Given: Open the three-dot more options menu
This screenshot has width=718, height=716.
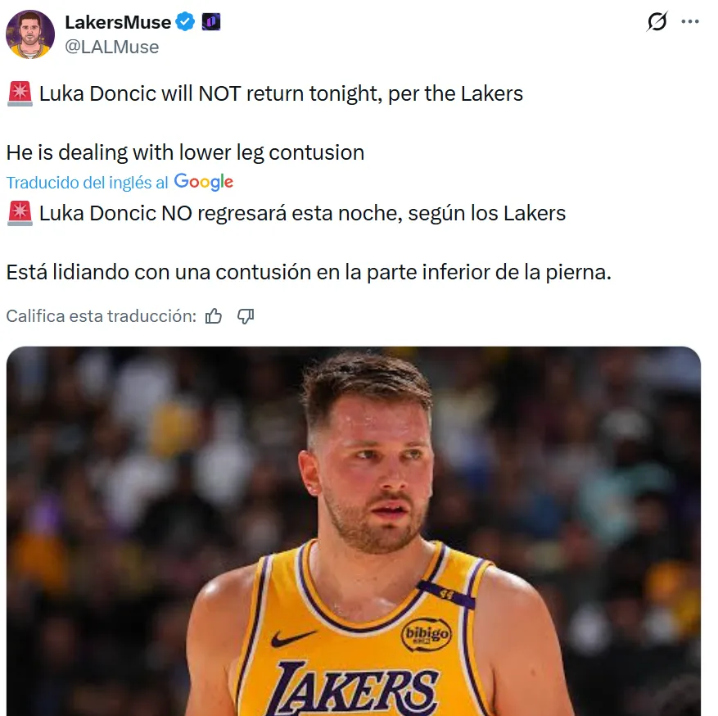Looking at the screenshot, I should (x=690, y=21).
